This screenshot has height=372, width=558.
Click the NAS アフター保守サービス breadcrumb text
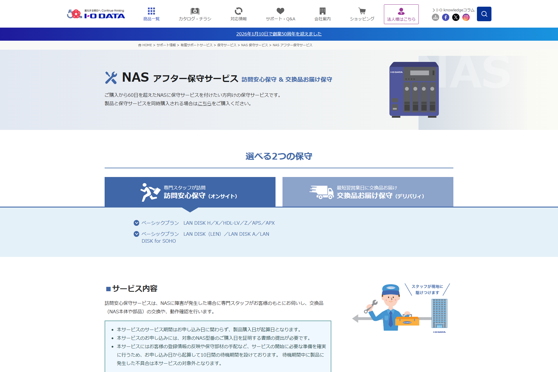coord(292,45)
